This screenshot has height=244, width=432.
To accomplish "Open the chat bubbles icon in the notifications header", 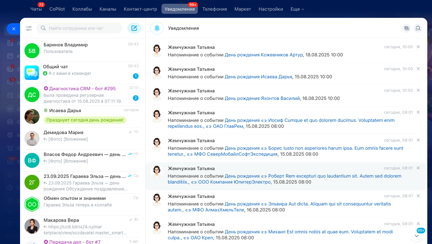I will click(x=407, y=28).
